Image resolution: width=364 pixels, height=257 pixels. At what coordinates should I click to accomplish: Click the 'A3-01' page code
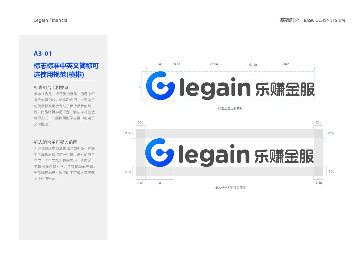point(43,53)
